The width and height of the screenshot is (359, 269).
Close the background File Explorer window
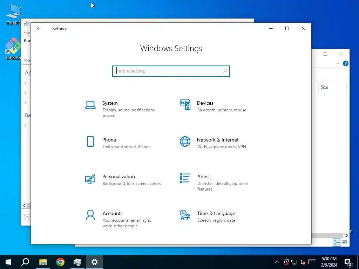341,54
